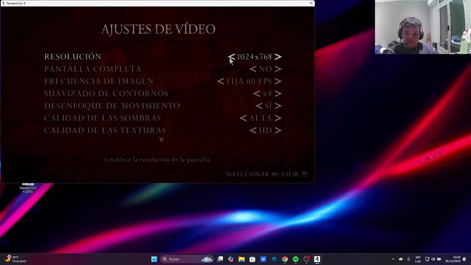Click right arrow next to ALTA shadows value

point(278,118)
